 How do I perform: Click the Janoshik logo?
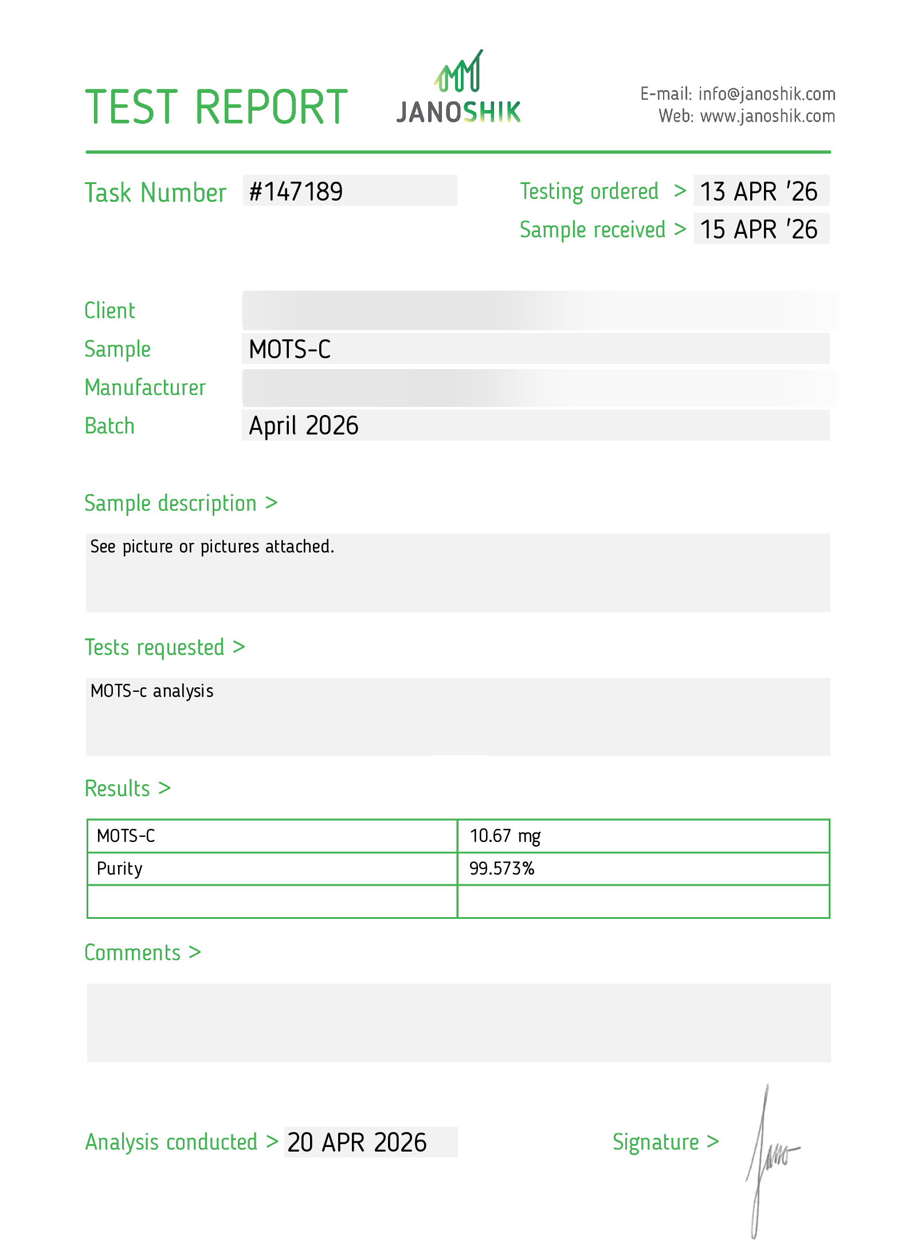click(x=458, y=87)
